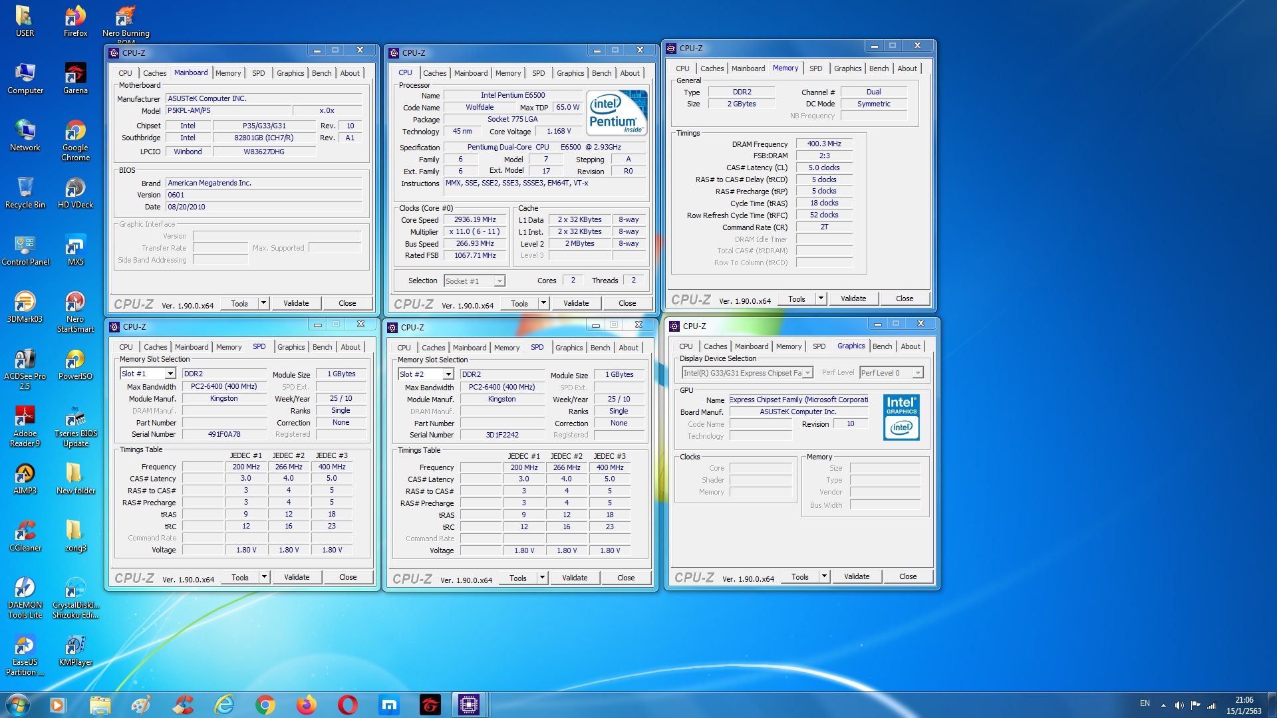
Task: Click the Intel Graphics logo
Action: point(901,418)
